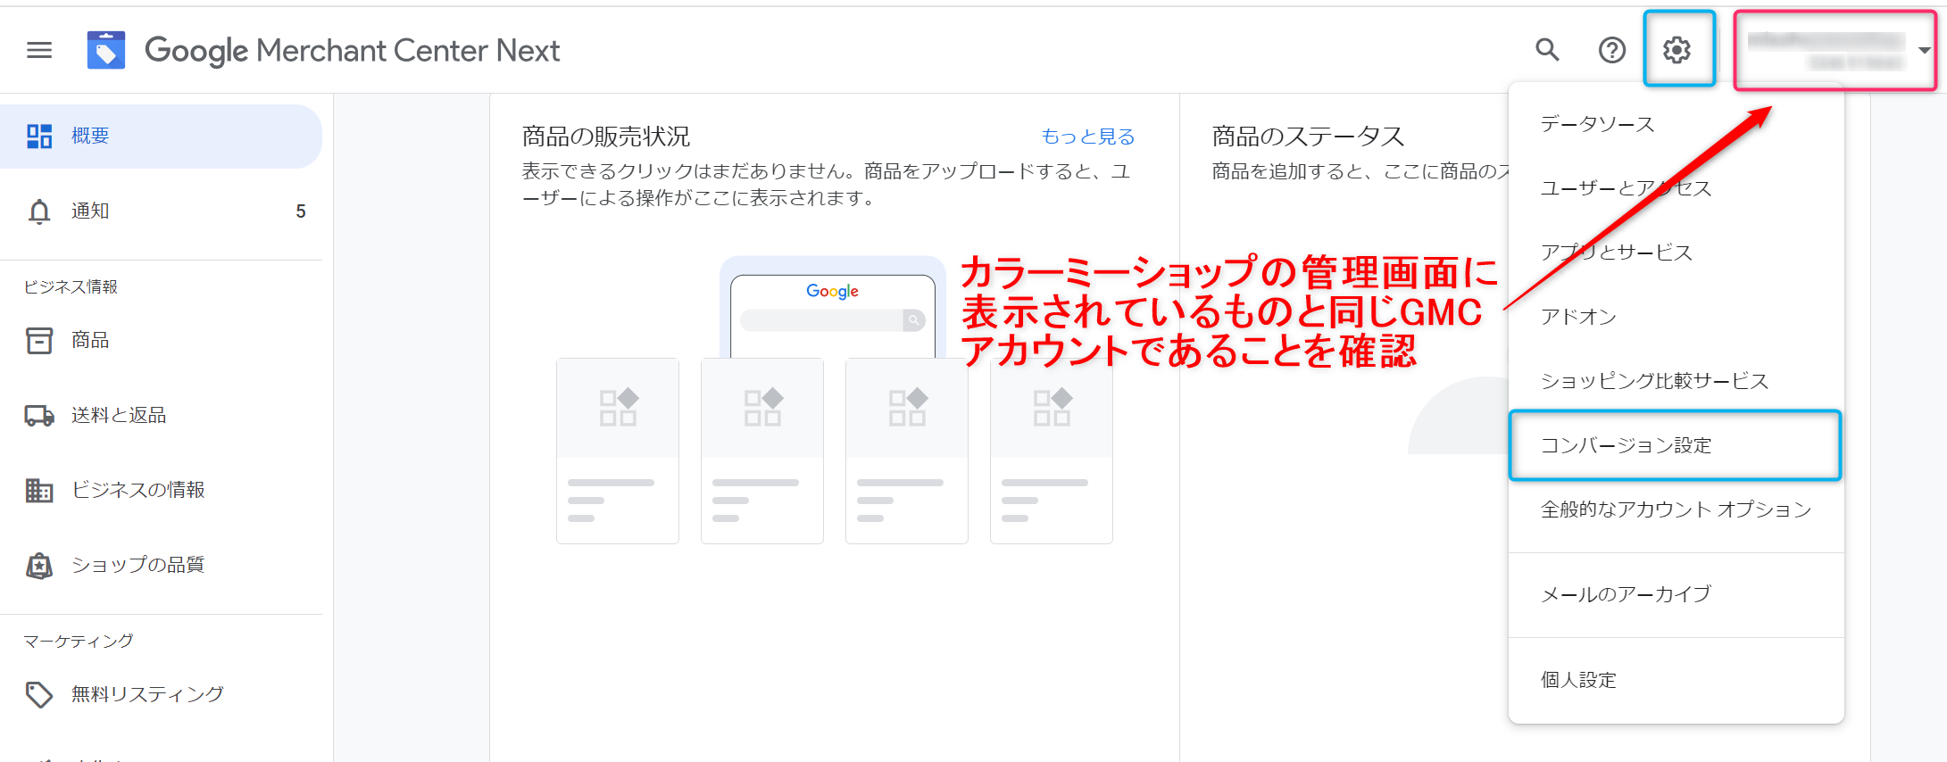Click the 無料リスティング tag icon
1947x762 pixels.
pos(39,694)
